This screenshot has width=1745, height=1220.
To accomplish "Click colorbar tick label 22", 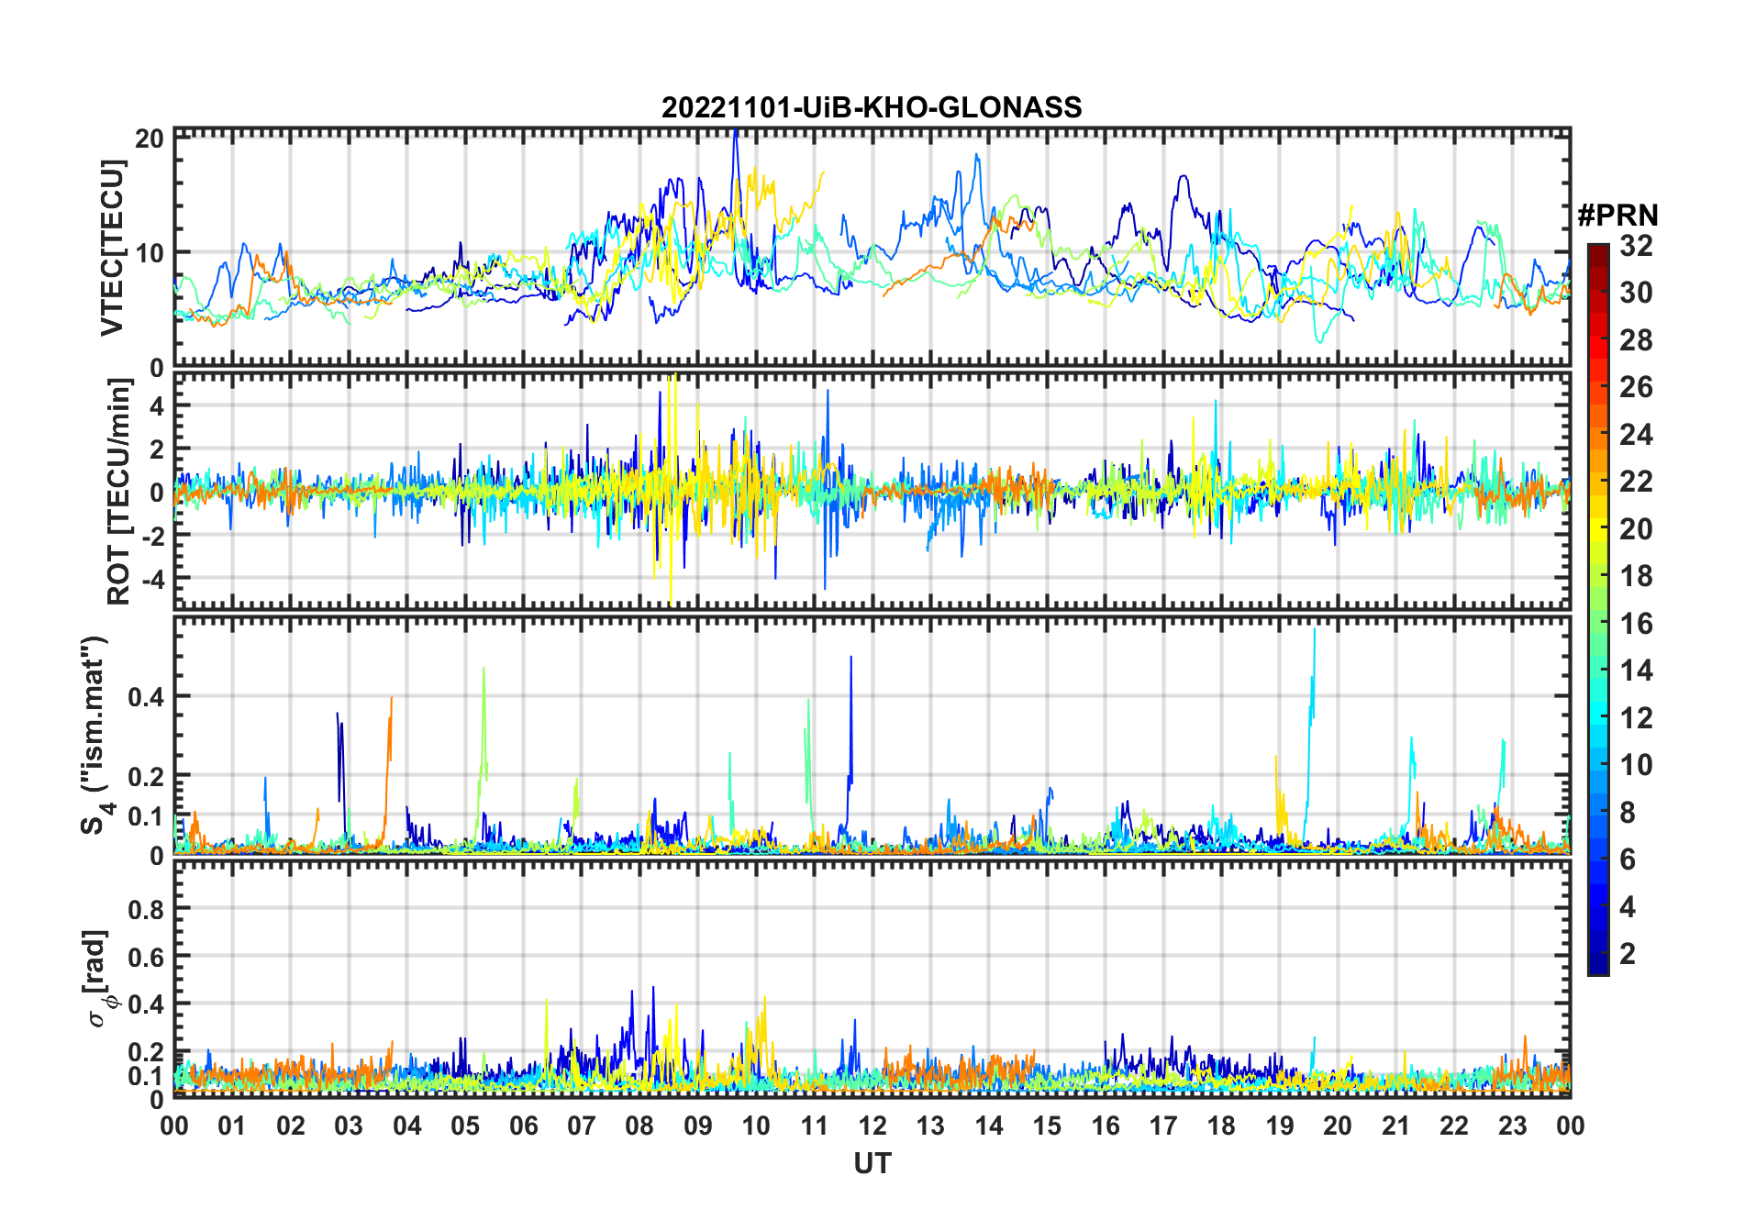I will click(1636, 482).
